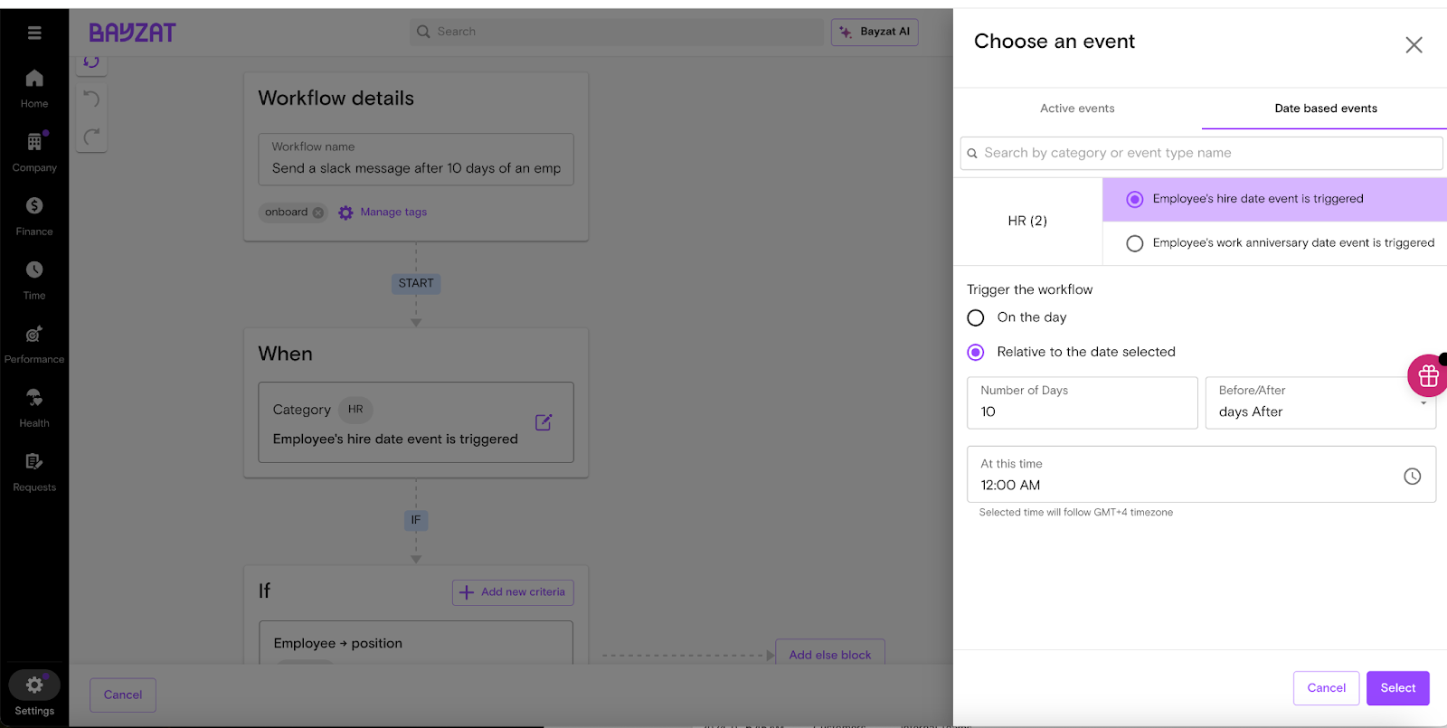The height and width of the screenshot is (728, 1447).
Task: Select 'Relative to the date selected' option
Action: pyautogui.click(x=976, y=353)
